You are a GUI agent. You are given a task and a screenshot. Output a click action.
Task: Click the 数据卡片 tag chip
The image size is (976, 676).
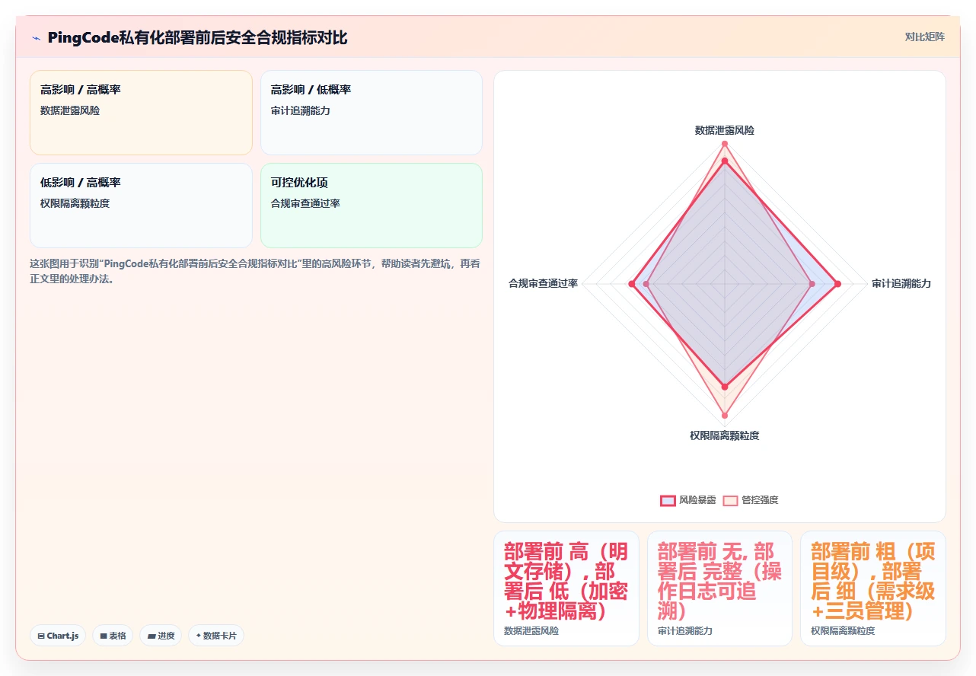(x=216, y=636)
